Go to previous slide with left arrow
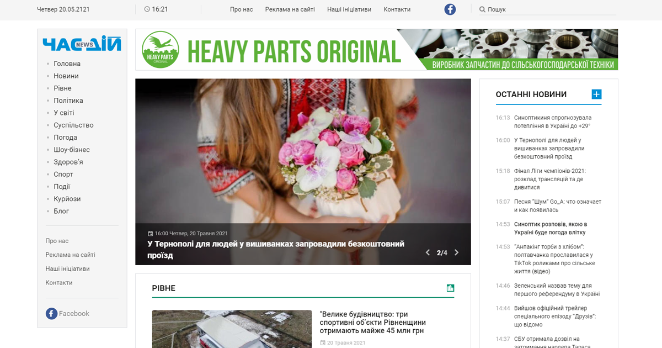This screenshot has width=662, height=348. (x=428, y=253)
